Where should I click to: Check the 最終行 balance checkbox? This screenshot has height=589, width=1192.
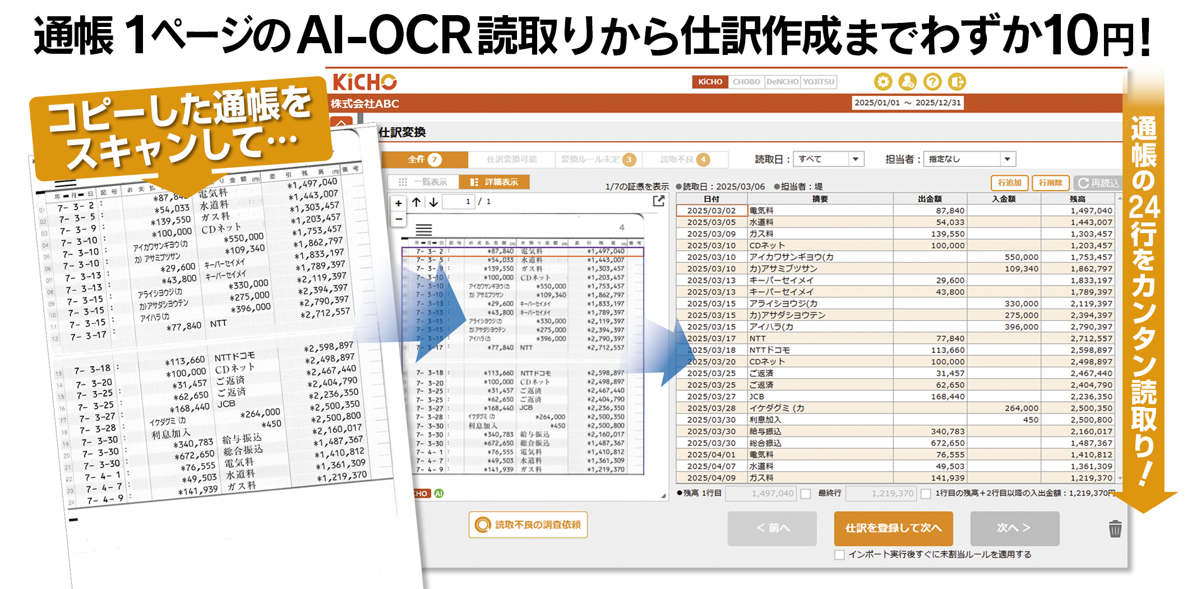(x=926, y=494)
